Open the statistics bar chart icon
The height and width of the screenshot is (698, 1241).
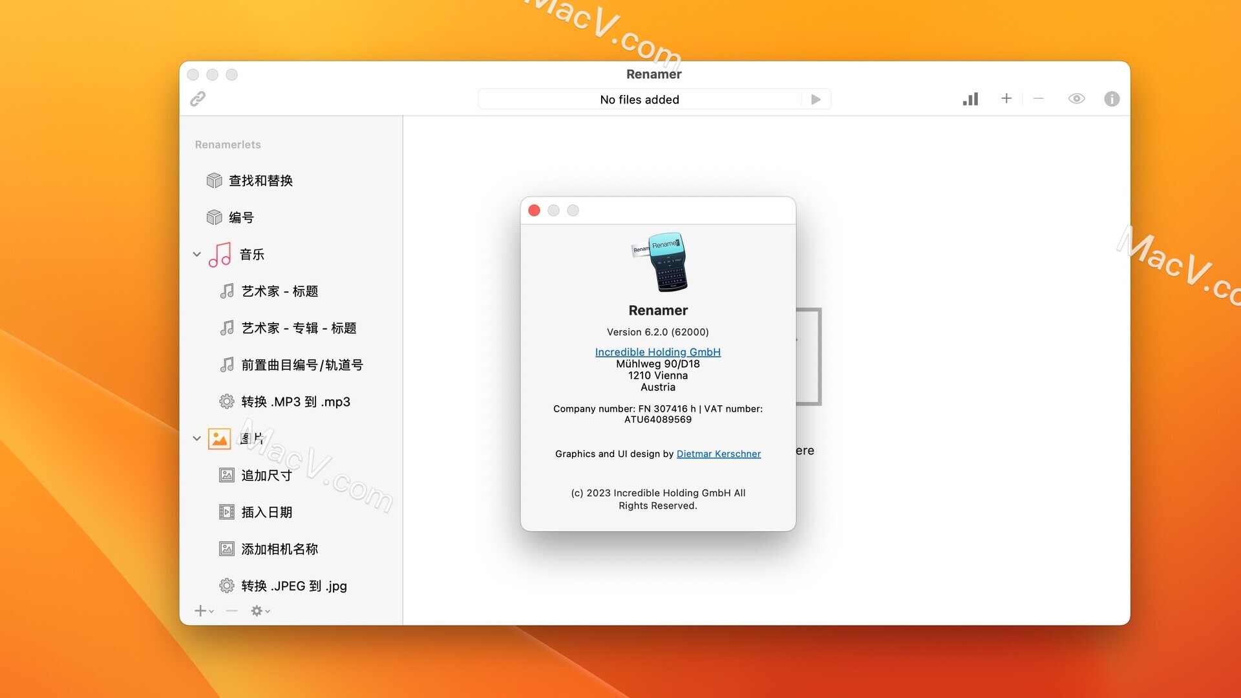pyautogui.click(x=970, y=99)
